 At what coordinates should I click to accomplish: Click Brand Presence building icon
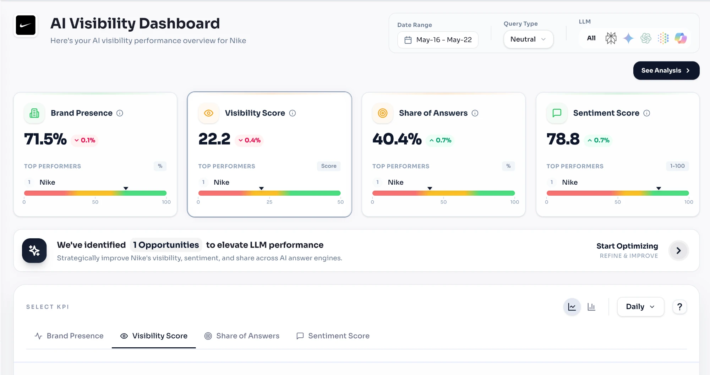(34, 113)
